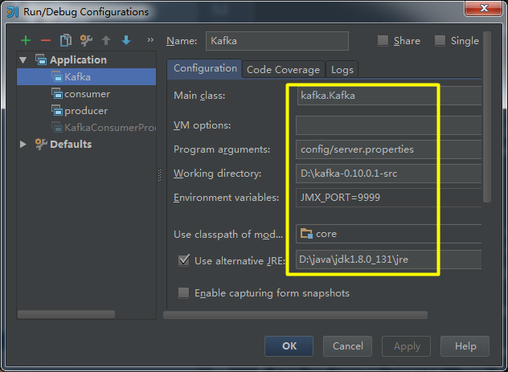Image resolution: width=508 pixels, height=372 pixels.
Task: Click the Help button
Action: coord(465,346)
